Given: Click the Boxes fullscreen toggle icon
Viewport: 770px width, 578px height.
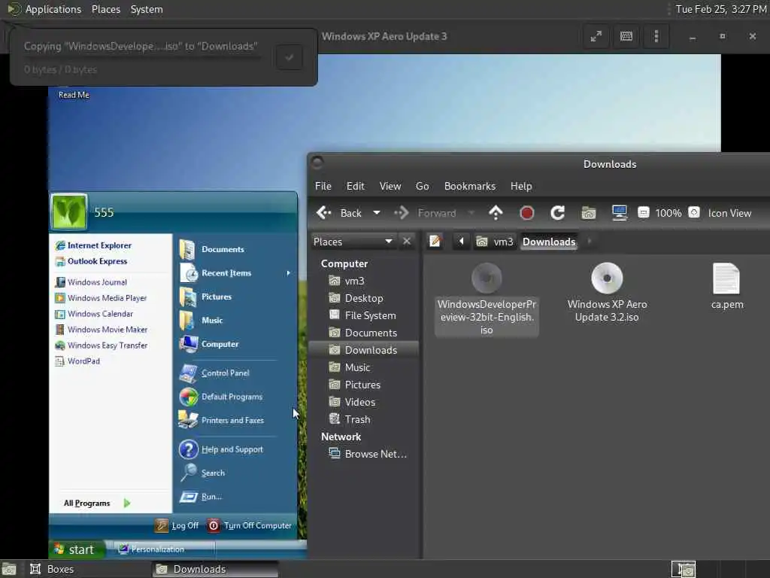Looking at the screenshot, I should (x=596, y=36).
